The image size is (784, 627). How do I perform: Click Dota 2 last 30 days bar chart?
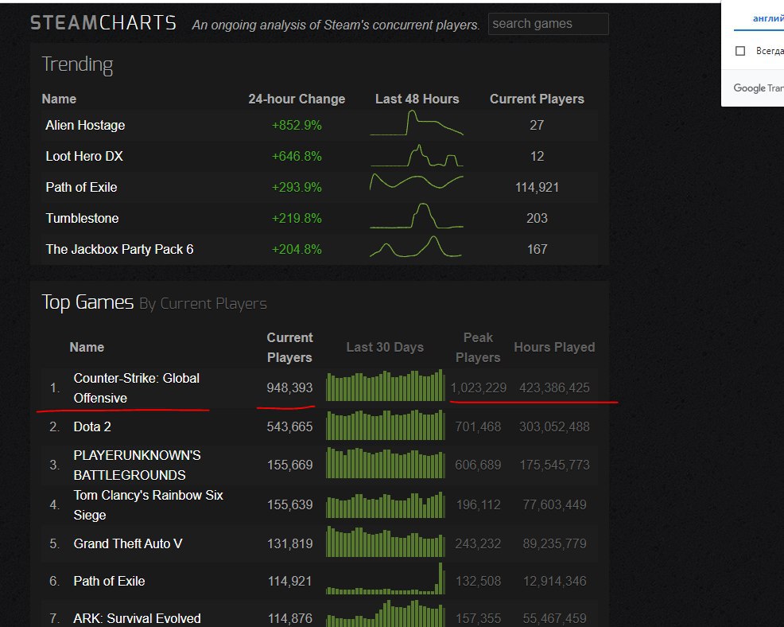pos(385,425)
